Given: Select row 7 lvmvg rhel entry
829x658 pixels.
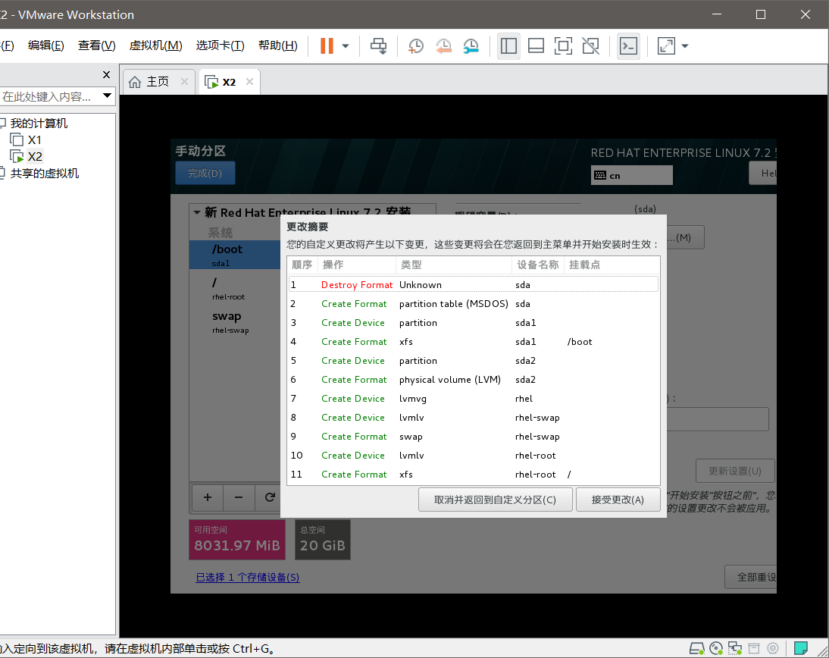Looking at the screenshot, I should point(474,399).
